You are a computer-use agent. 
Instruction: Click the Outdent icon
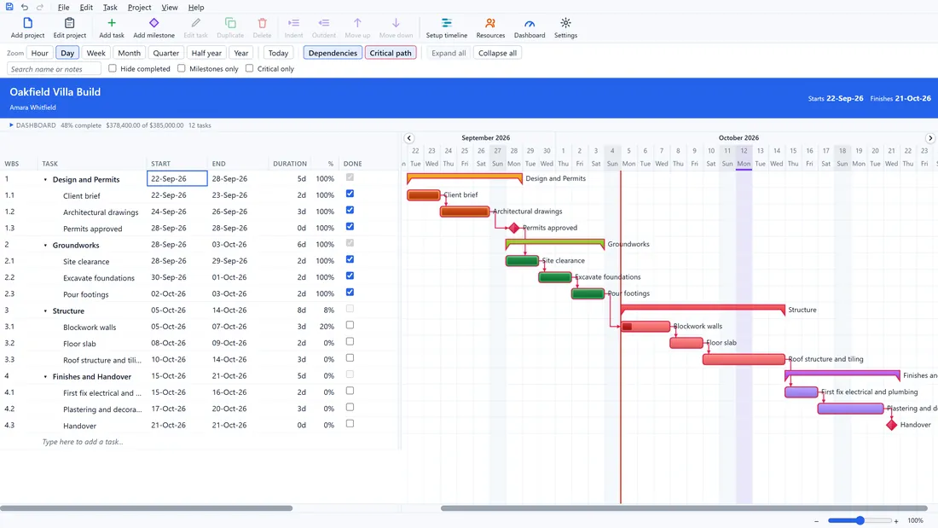[x=324, y=23]
